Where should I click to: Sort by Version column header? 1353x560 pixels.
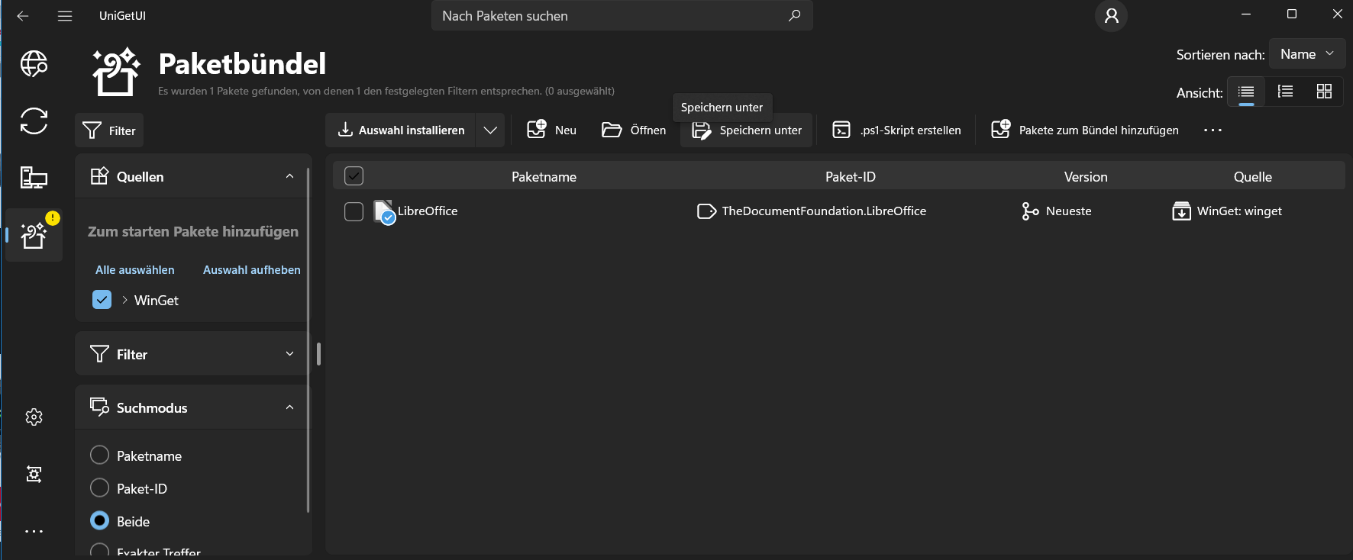click(1086, 177)
